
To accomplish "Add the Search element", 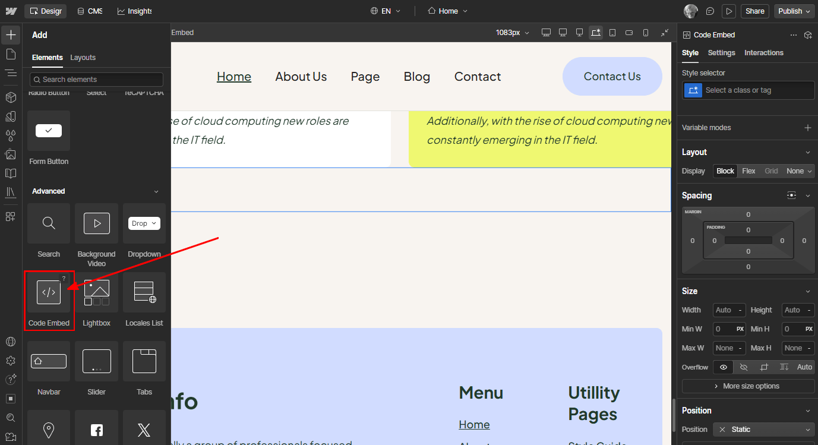I will coord(49,231).
